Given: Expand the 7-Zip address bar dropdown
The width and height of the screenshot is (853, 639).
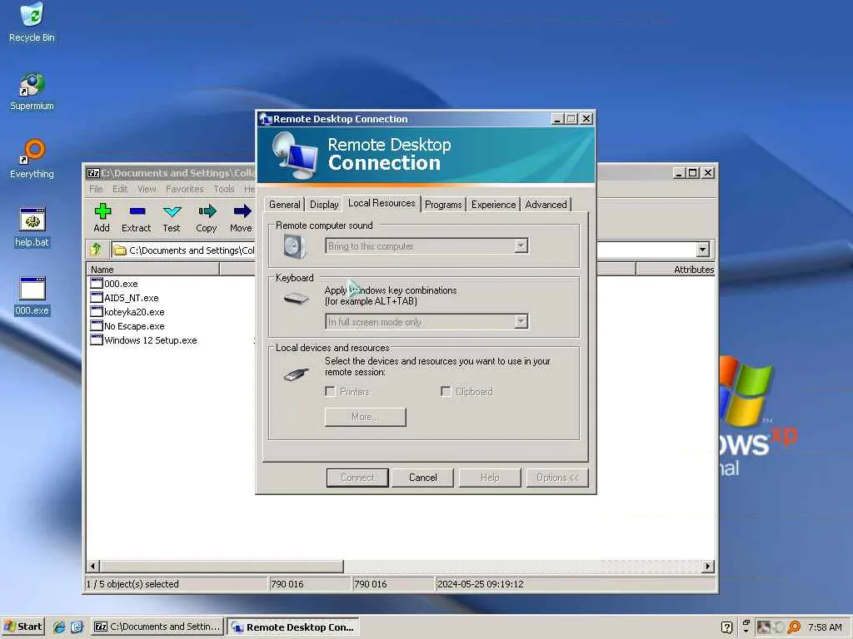Looking at the screenshot, I should pos(703,250).
